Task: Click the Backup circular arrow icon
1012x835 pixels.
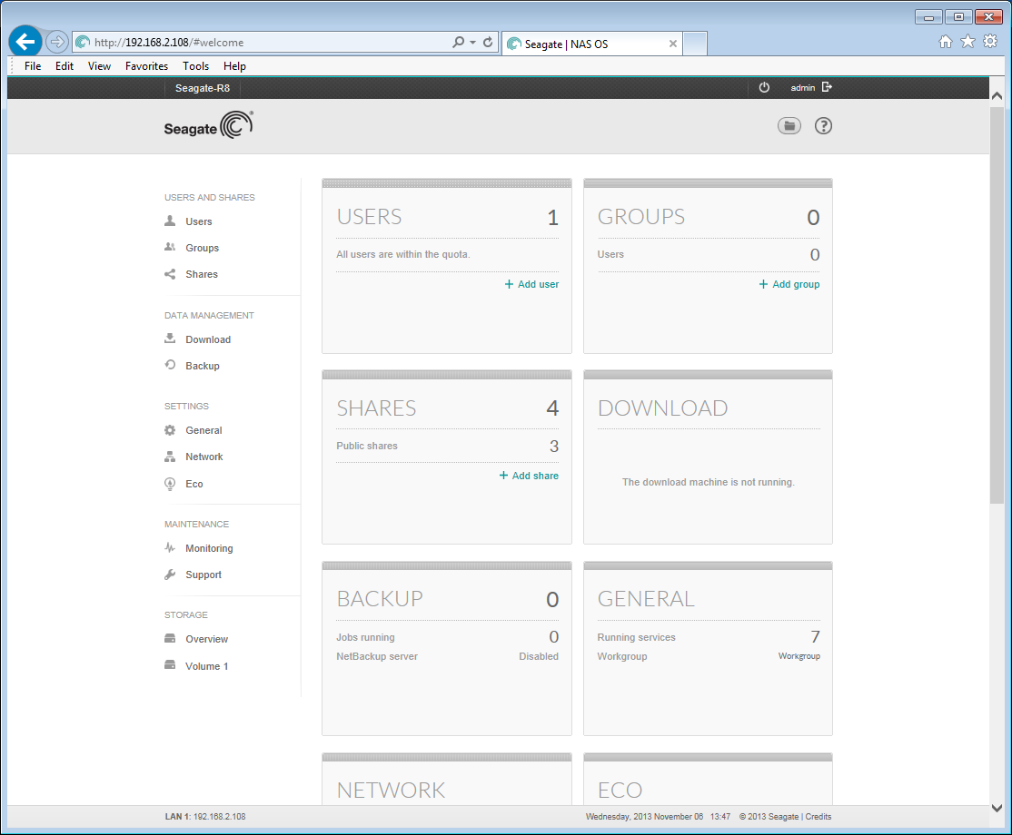Action: (x=170, y=365)
